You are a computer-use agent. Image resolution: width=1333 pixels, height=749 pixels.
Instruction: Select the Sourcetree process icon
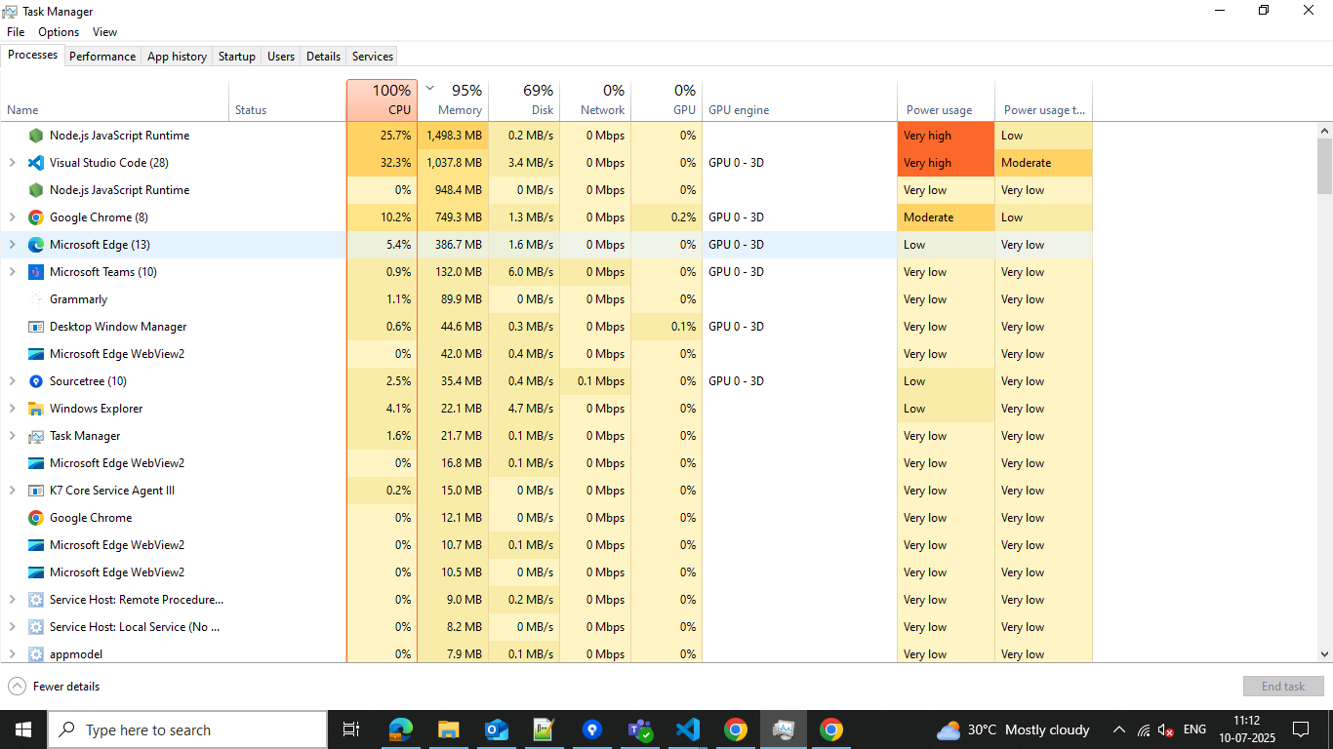[36, 381]
